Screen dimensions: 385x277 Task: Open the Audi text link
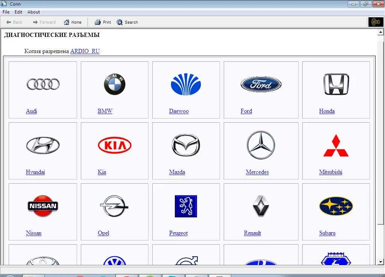pos(32,111)
